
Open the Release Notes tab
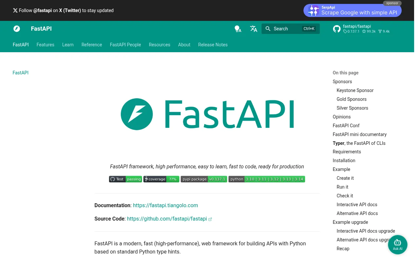pyautogui.click(x=213, y=45)
